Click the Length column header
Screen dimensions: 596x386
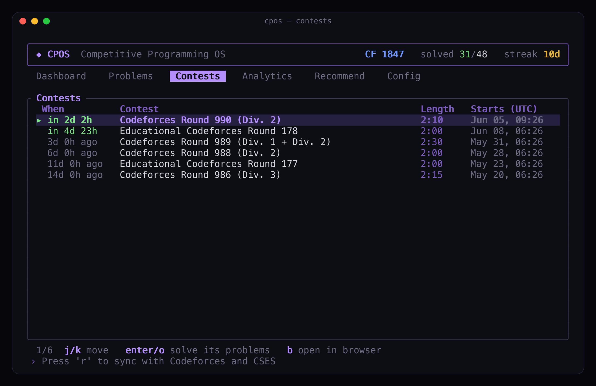pos(437,109)
